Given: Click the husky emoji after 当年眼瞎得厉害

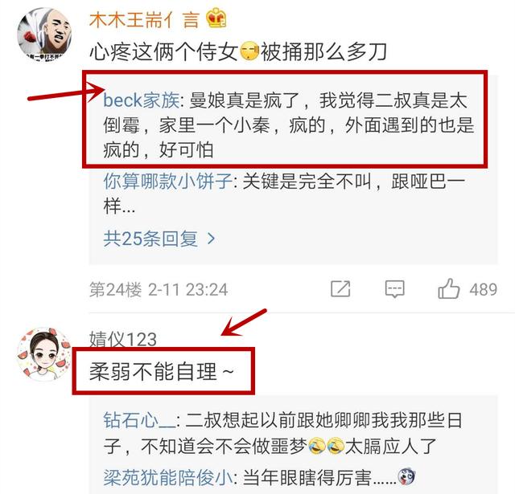Looking at the screenshot, I should click(x=406, y=476).
